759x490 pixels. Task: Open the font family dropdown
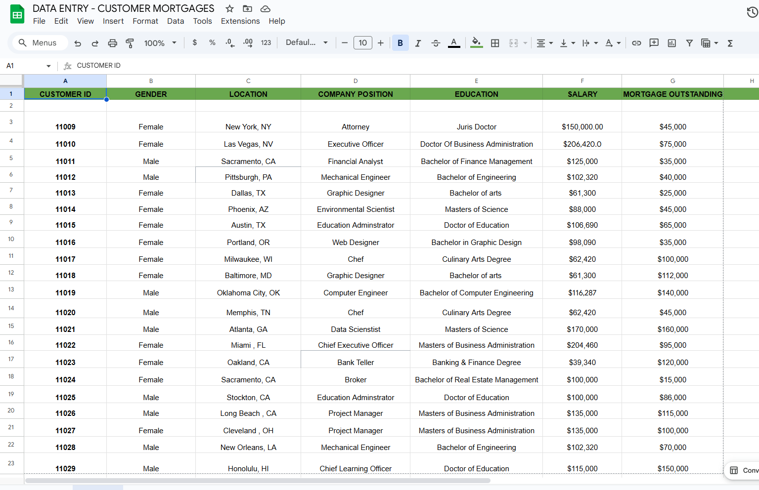tap(307, 43)
